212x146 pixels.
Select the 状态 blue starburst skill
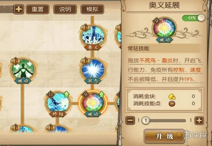point(93,71)
